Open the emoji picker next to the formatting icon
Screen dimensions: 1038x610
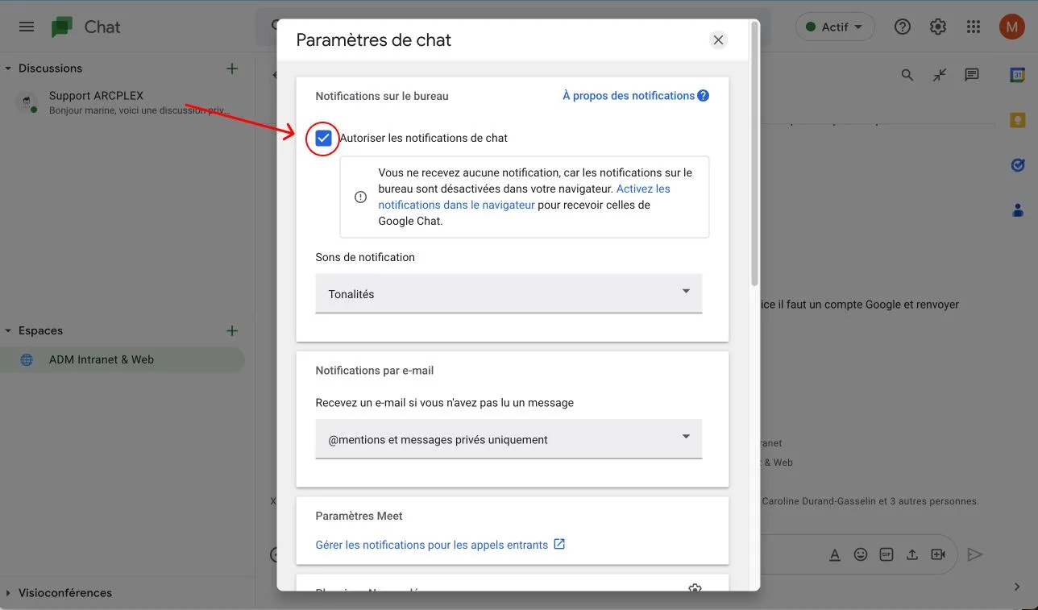(861, 554)
